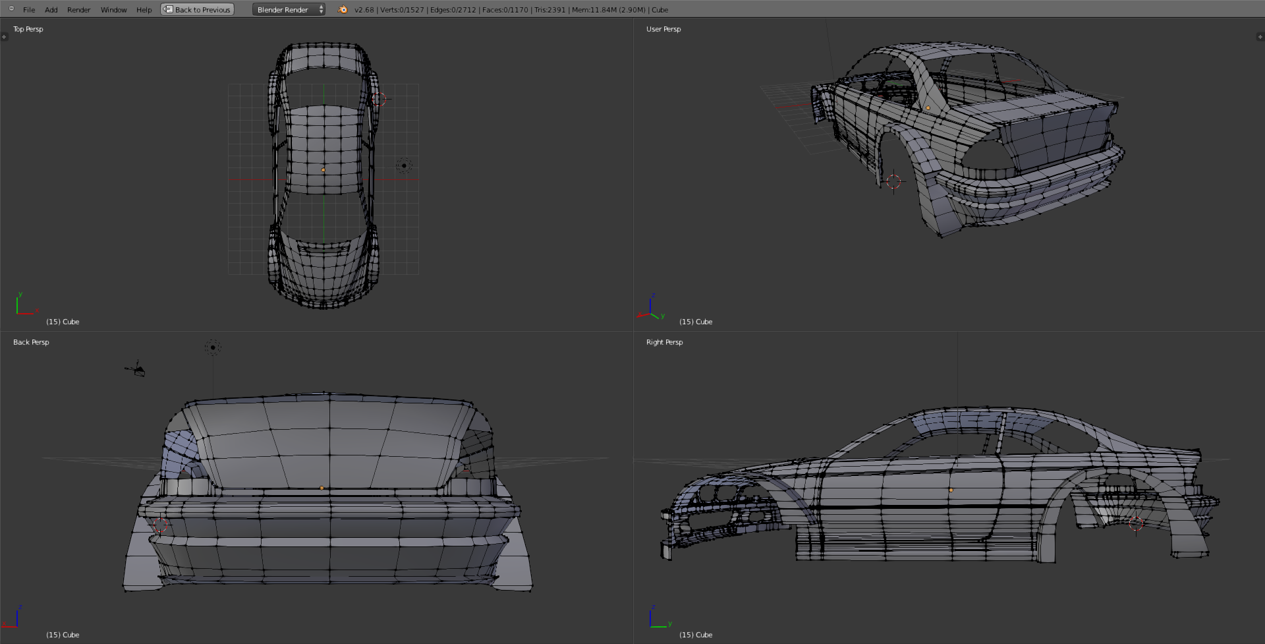Select the lamp object in Top Persp view
1265x644 pixels.
pos(404,165)
